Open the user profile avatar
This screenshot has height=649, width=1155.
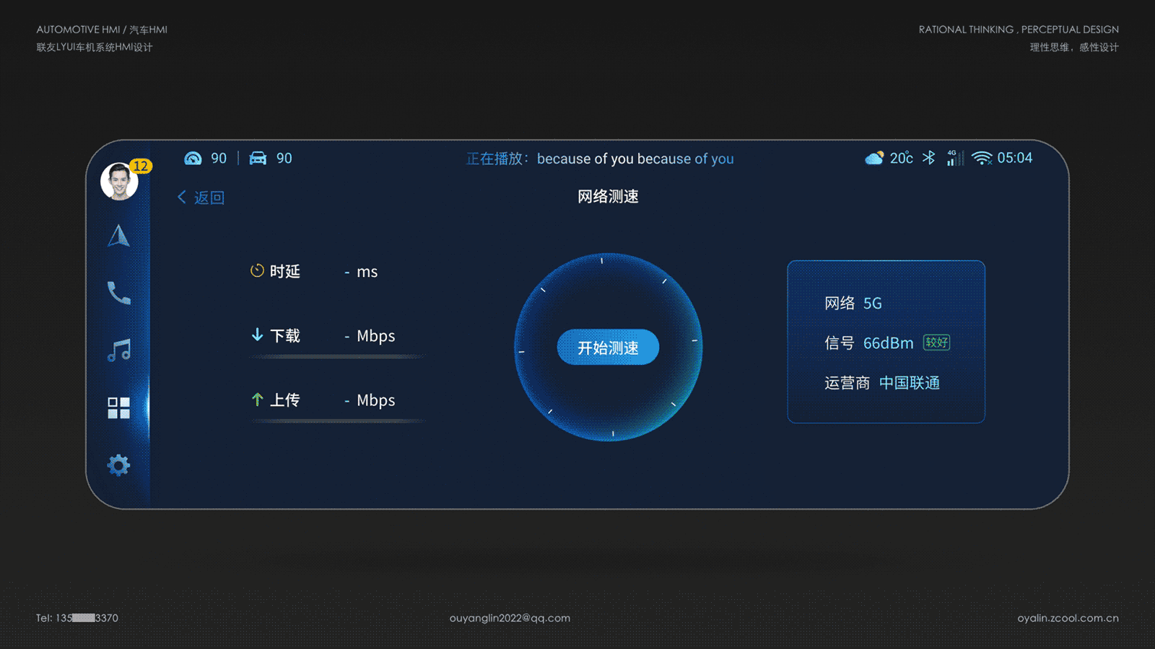click(x=119, y=181)
